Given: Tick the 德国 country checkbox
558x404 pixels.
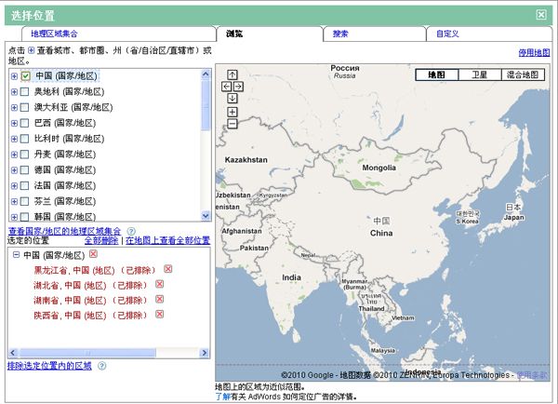Looking at the screenshot, I should coord(25,170).
